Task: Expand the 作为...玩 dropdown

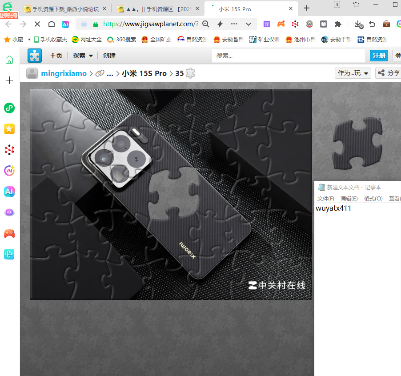Action: [x=353, y=73]
